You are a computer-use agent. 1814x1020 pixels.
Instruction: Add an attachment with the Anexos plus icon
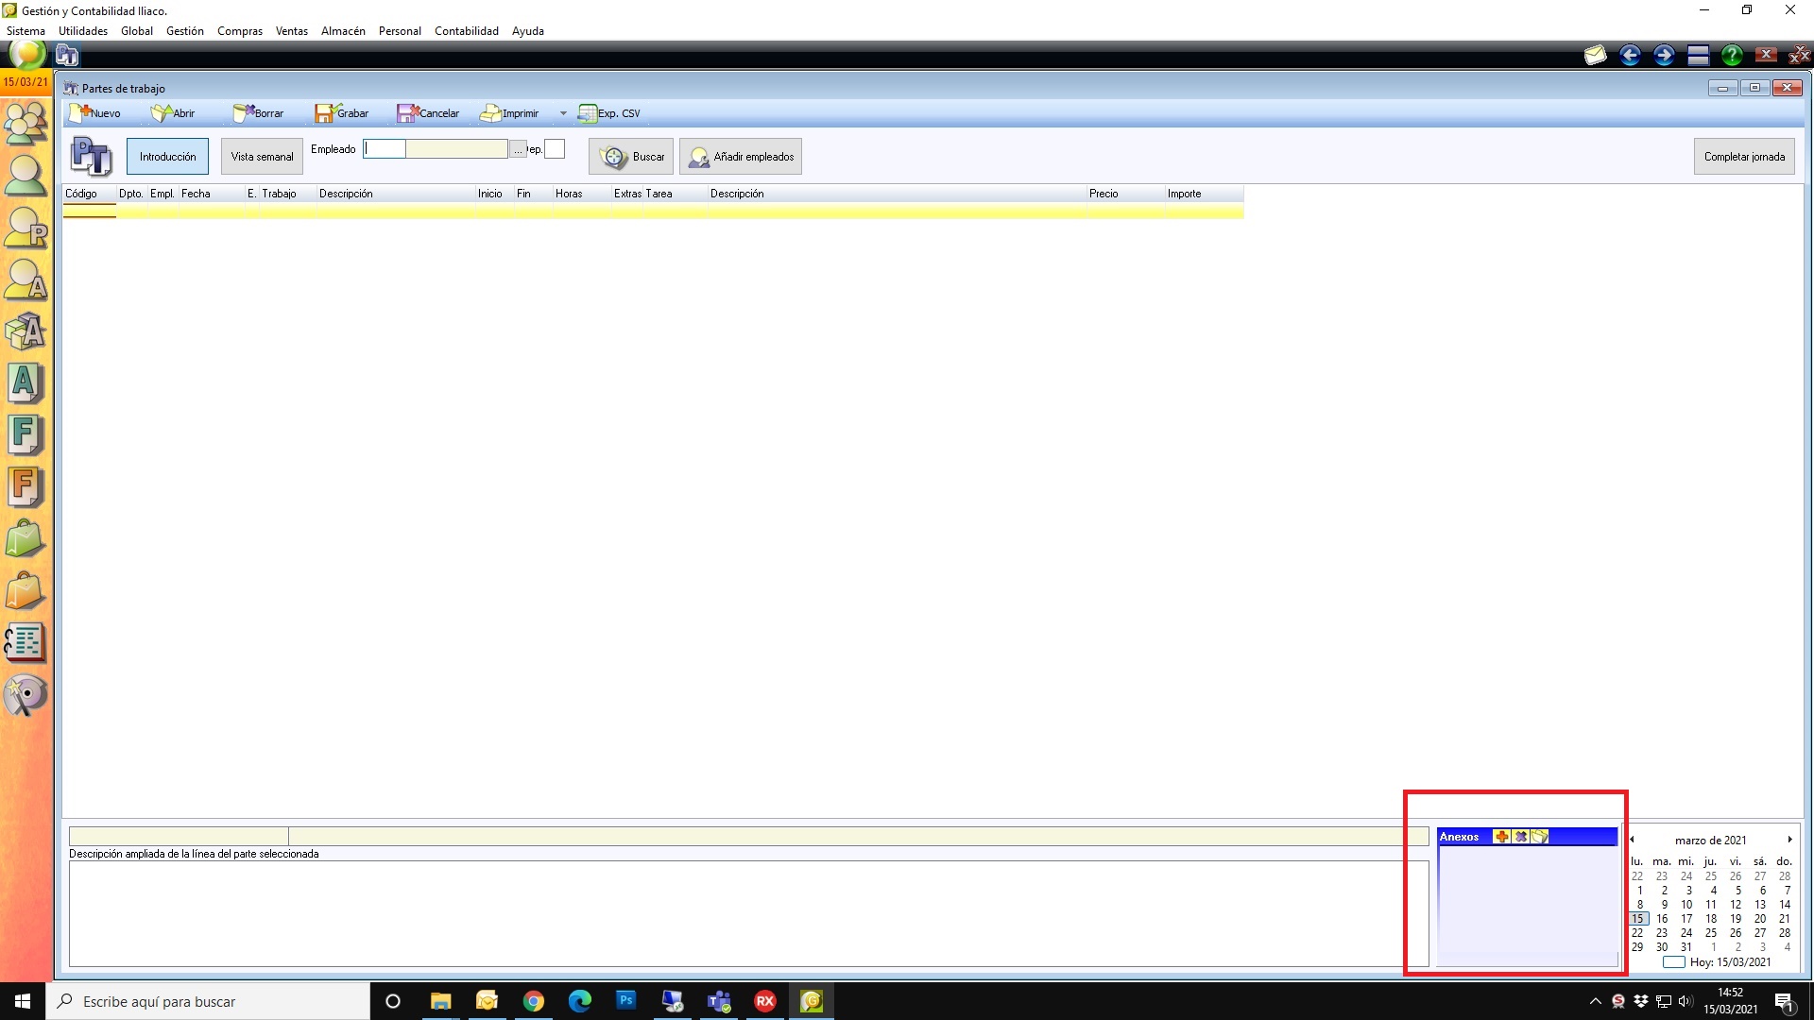(x=1501, y=837)
